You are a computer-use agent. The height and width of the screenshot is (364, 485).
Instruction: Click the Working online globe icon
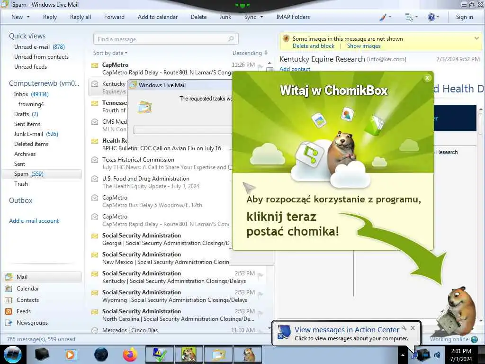click(x=474, y=339)
